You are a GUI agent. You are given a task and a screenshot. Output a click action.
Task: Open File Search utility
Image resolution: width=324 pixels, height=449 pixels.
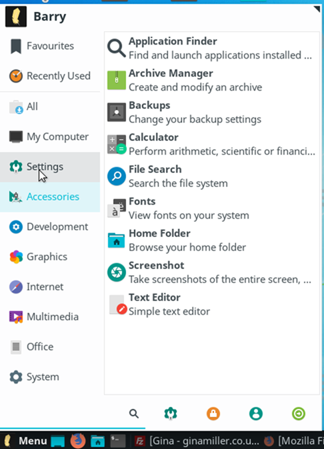pyautogui.click(x=212, y=176)
